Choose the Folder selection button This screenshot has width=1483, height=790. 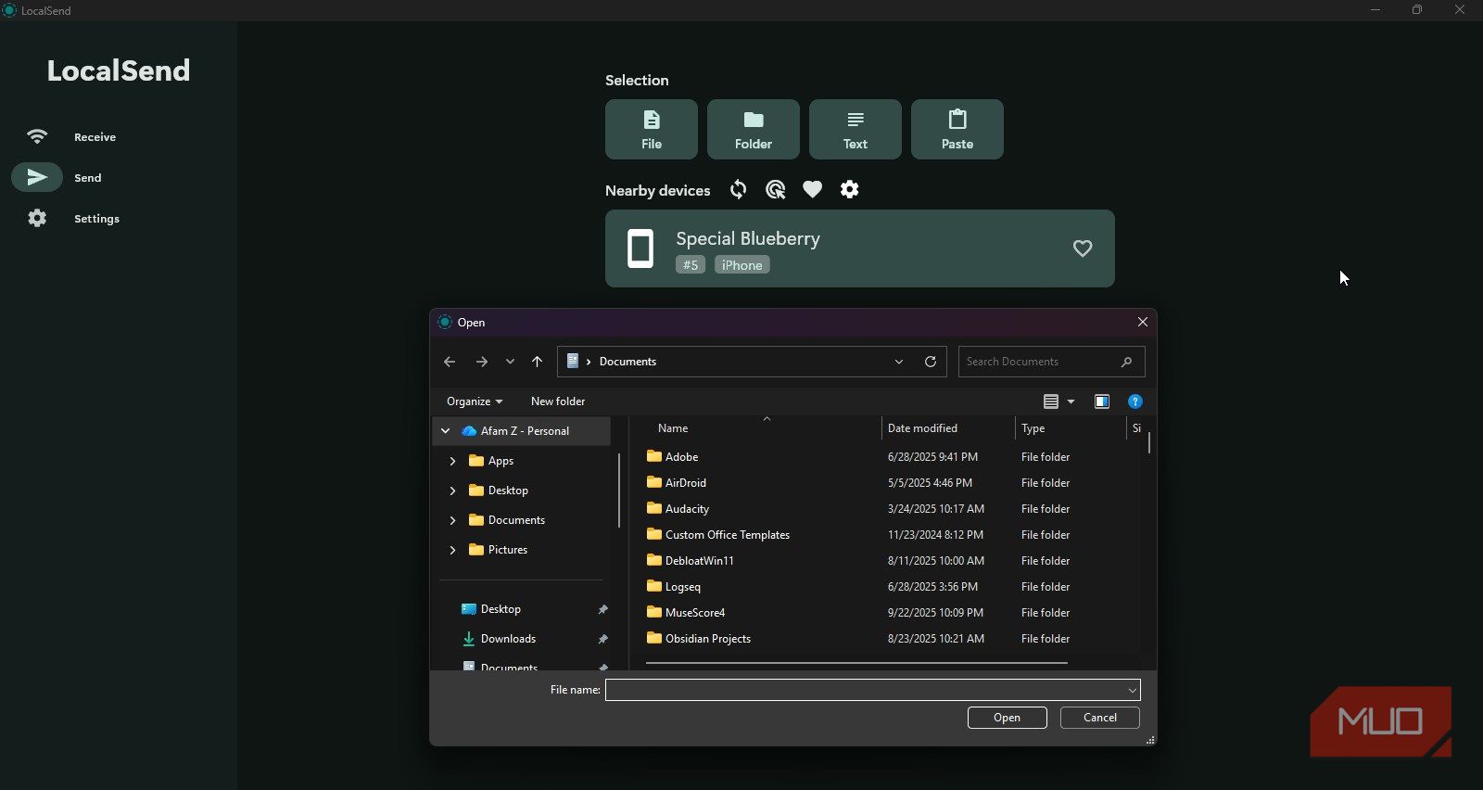(x=754, y=129)
